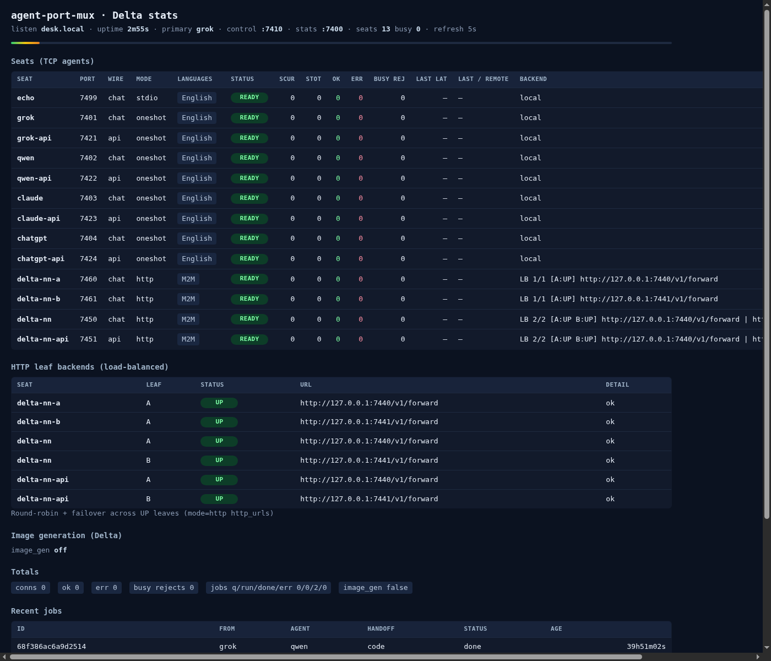Viewport: 771px width, 661px height.
Task: Click the "busy rejects 0" totals chip
Action: point(164,588)
